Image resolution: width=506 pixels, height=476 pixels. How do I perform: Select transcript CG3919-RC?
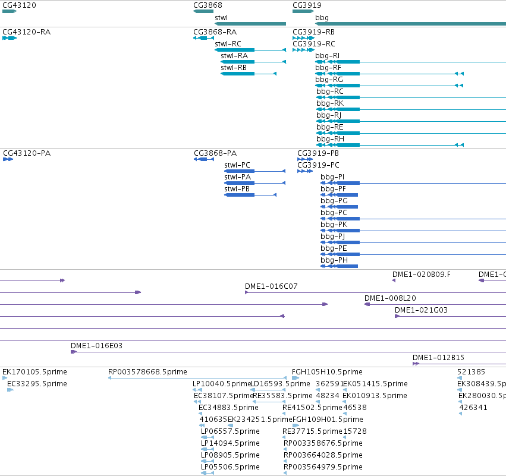[x=303, y=50]
